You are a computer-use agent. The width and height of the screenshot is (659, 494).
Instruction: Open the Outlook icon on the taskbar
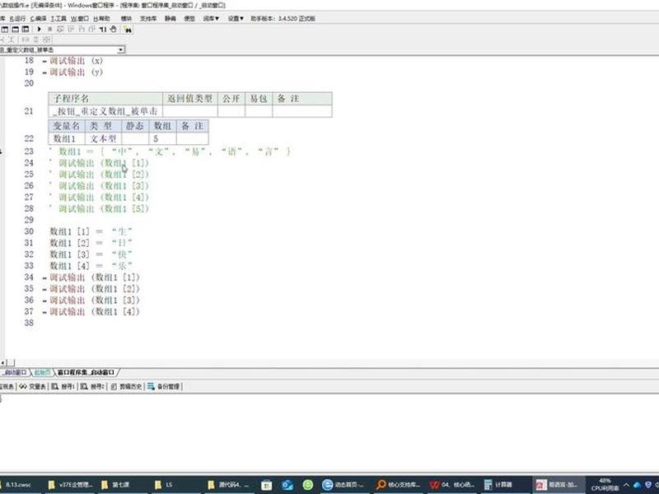pos(287,485)
